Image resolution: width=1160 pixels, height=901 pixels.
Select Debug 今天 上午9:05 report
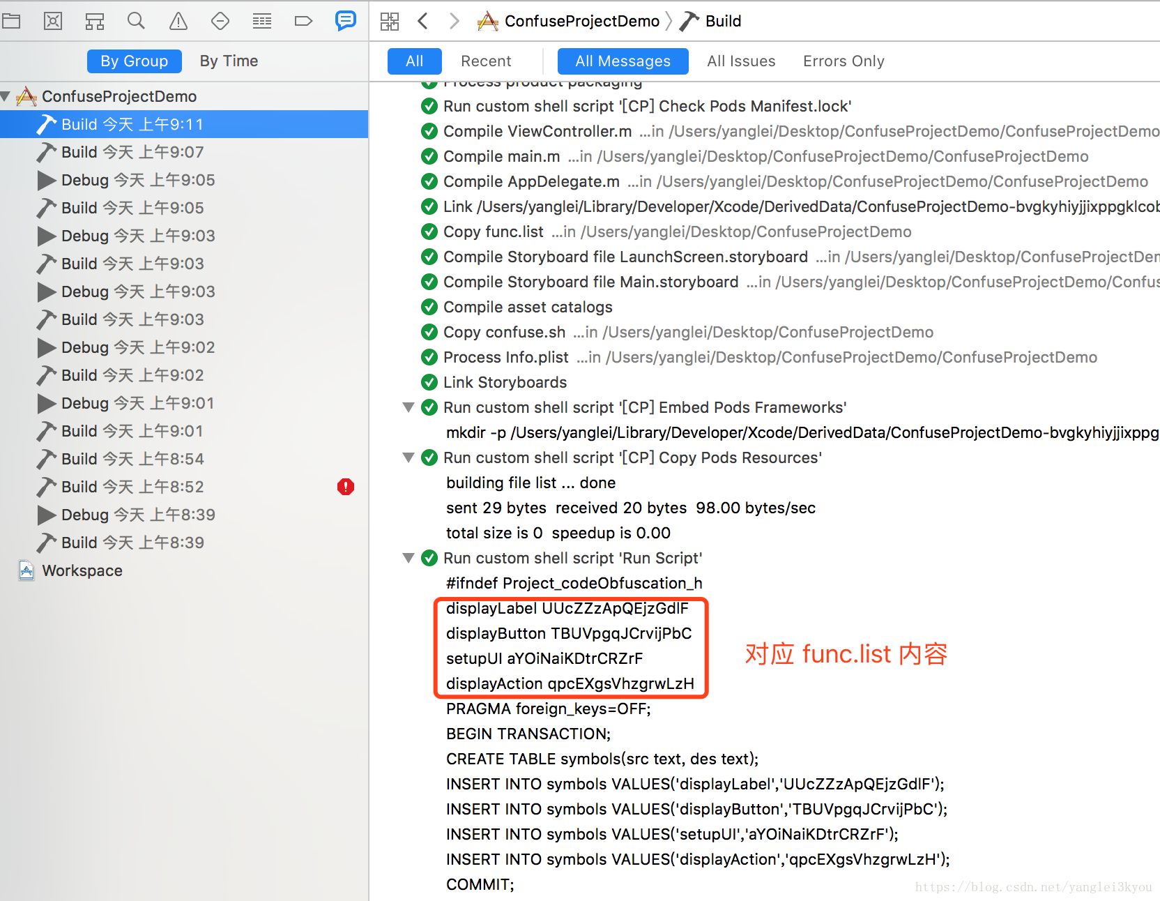(184, 180)
